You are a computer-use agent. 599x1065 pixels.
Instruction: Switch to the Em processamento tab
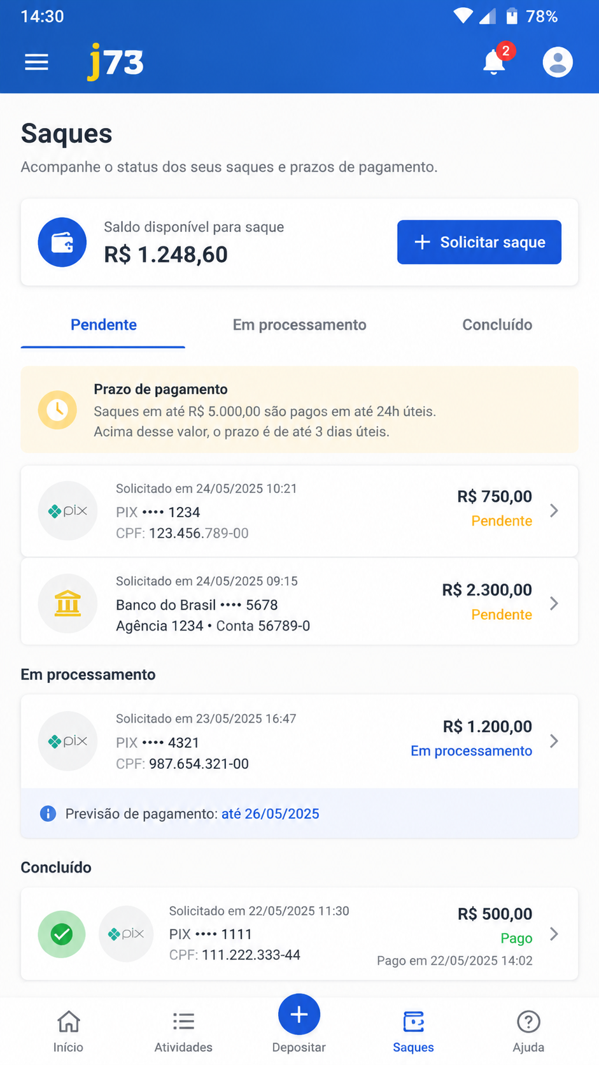(x=299, y=325)
